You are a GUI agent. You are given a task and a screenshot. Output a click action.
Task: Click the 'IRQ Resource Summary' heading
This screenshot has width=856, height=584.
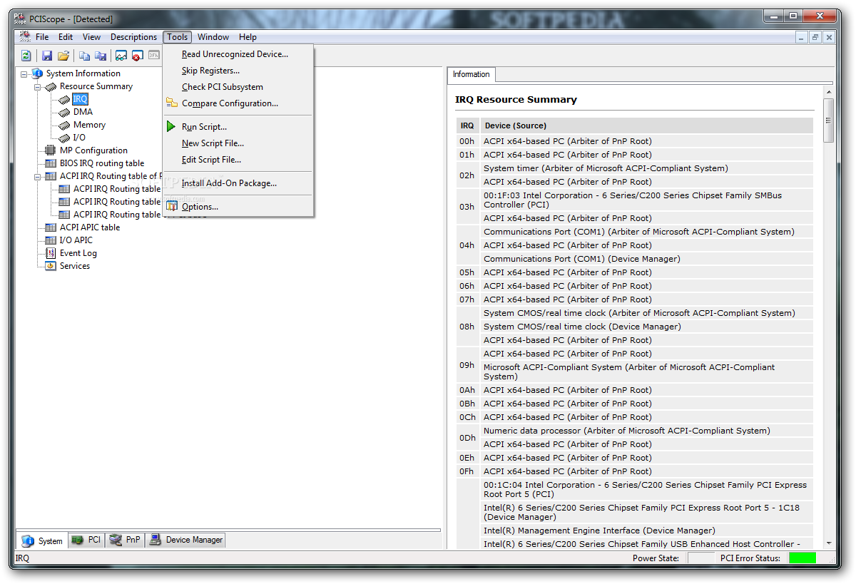516,100
